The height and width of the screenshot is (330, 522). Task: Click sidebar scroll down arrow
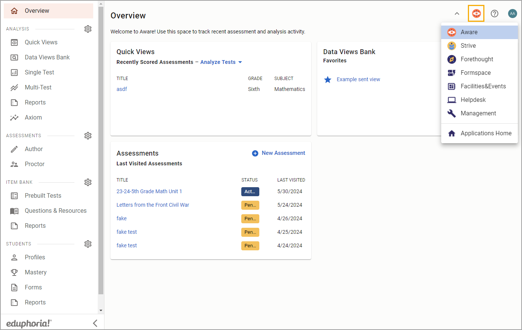101,310
